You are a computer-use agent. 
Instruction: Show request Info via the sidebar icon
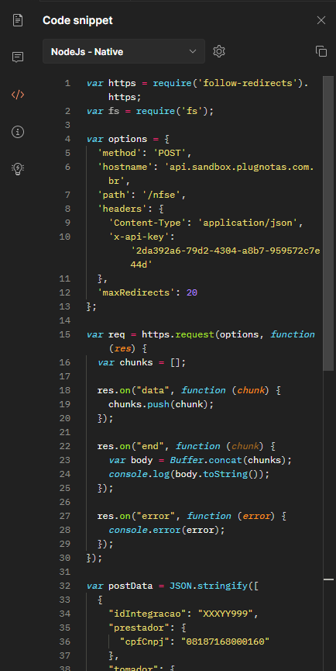(18, 132)
